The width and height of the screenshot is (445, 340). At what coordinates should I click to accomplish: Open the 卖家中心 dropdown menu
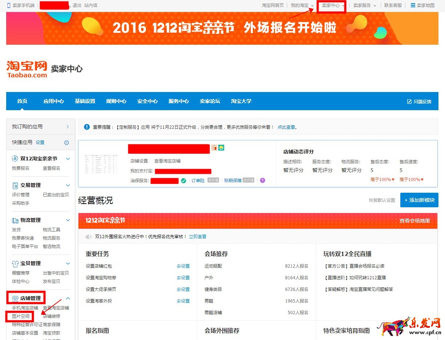333,5
